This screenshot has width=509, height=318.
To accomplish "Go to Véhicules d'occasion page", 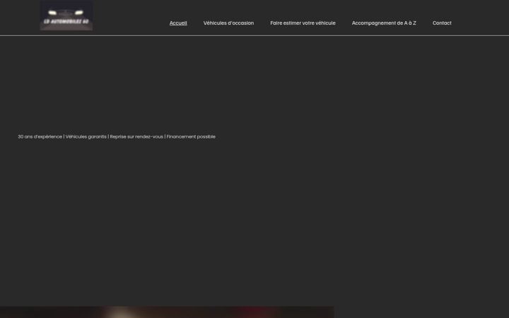I will pyautogui.click(x=228, y=23).
